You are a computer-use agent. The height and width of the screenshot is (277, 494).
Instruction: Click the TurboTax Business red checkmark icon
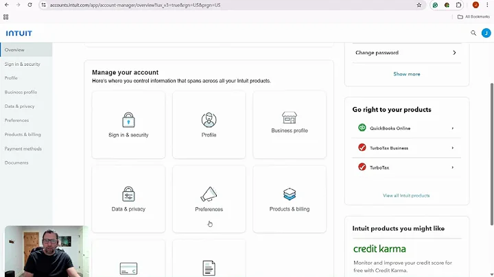(362, 147)
